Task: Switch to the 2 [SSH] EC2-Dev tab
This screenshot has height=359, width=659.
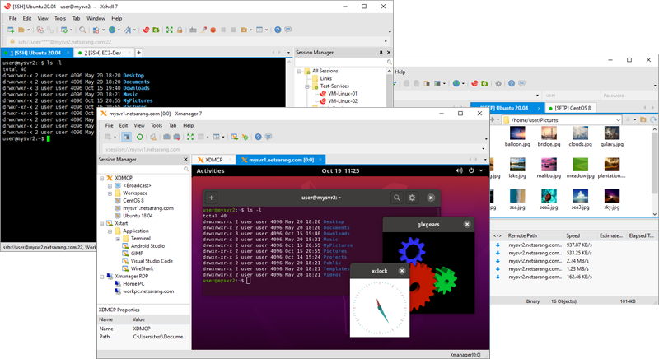Action: pyautogui.click(x=102, y=53)
